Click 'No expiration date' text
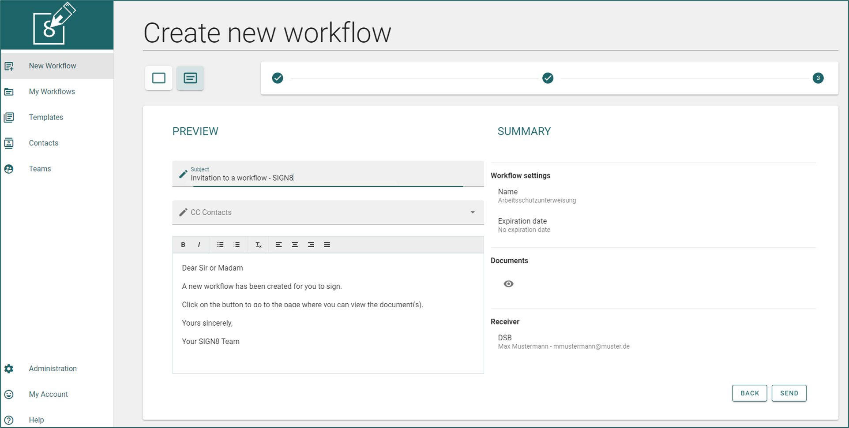This screenshot has width=849, height=428. pos(524,230)
